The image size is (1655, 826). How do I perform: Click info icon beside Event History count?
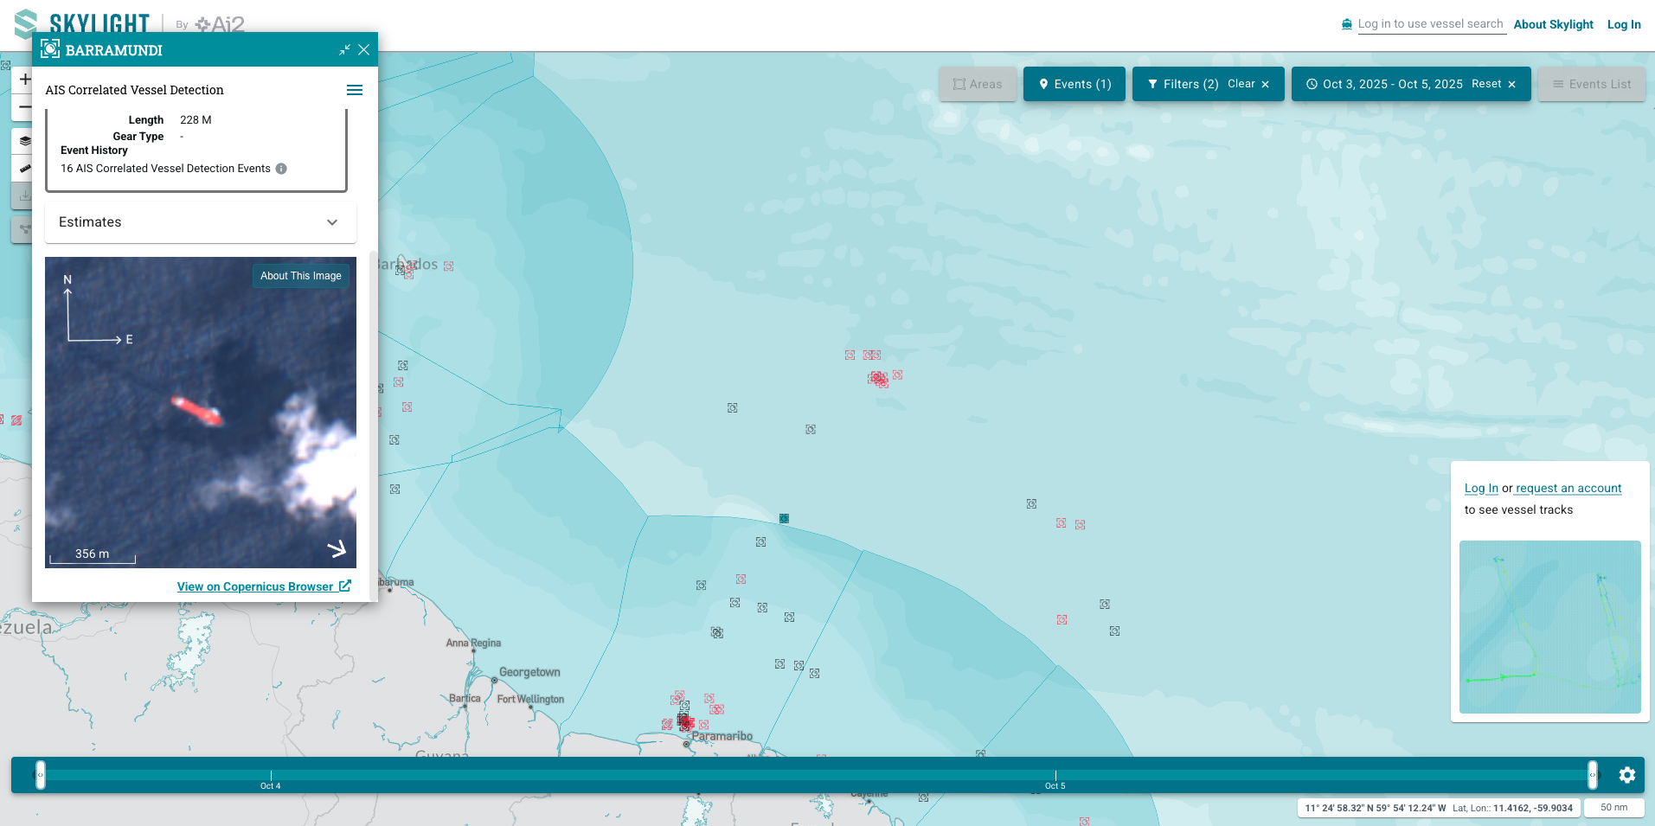click(281, 169)
